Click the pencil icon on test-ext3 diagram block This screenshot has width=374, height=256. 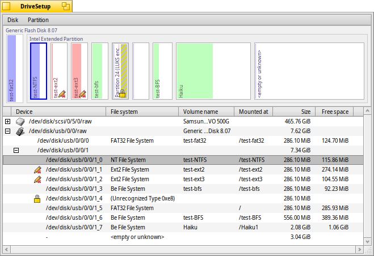click(x=82, y=93)
